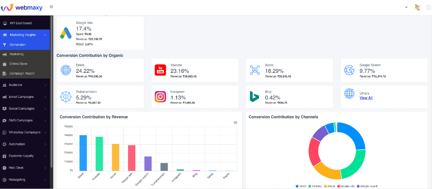Open the header account dropdown chevron

click(x=406, y=8)
